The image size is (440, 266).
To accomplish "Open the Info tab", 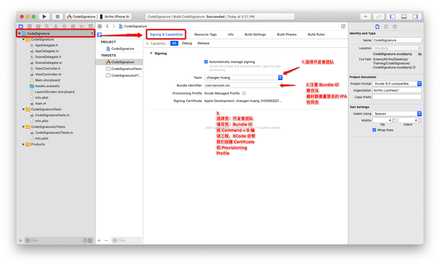I will [230, 34].
